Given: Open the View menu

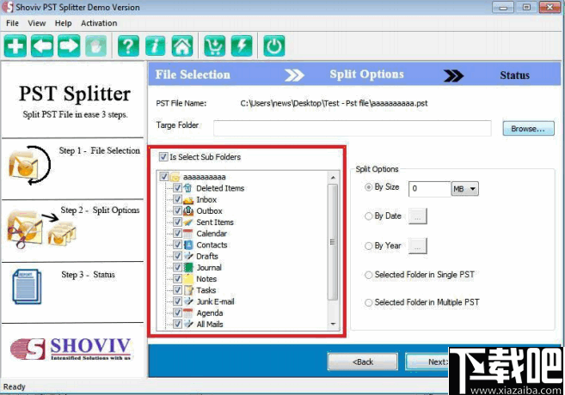Looking at the screenshot, I should point(37,23).
